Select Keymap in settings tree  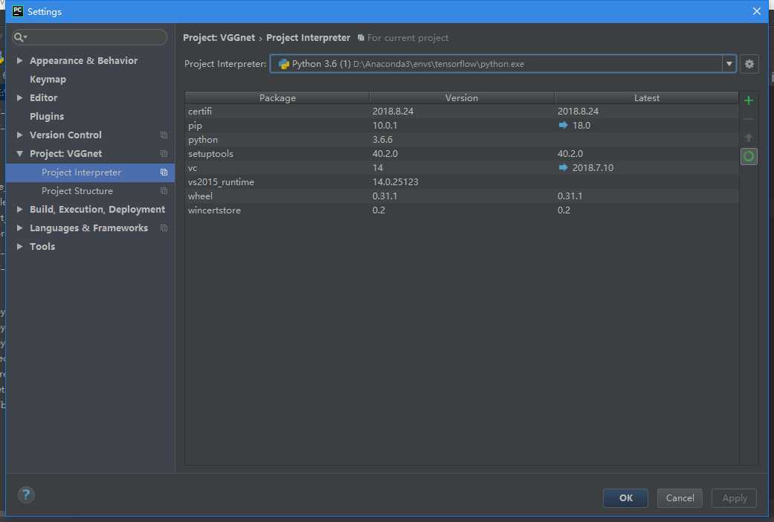48,79
